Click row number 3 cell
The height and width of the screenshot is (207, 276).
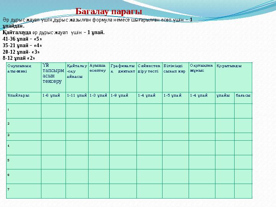coord(24,136)
